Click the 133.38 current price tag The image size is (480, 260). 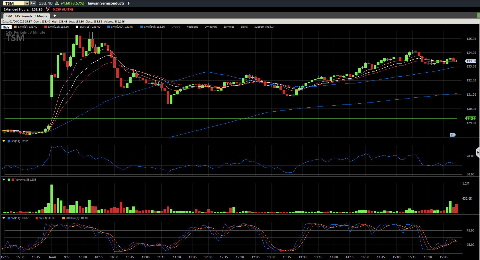pyautogui.click(x=471, y=61)
